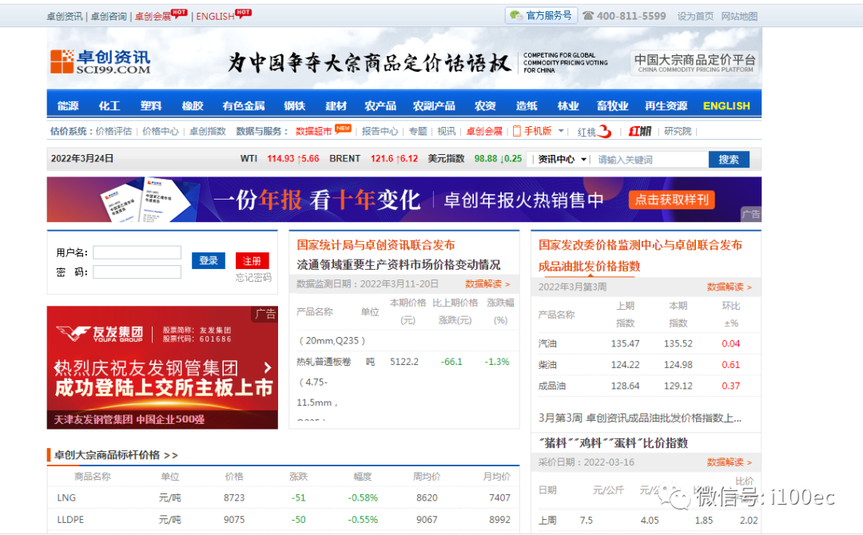Screen dimensions: 863x535
Task: Click LLDPE row name in benchmark table
Action: pos(70,520)
